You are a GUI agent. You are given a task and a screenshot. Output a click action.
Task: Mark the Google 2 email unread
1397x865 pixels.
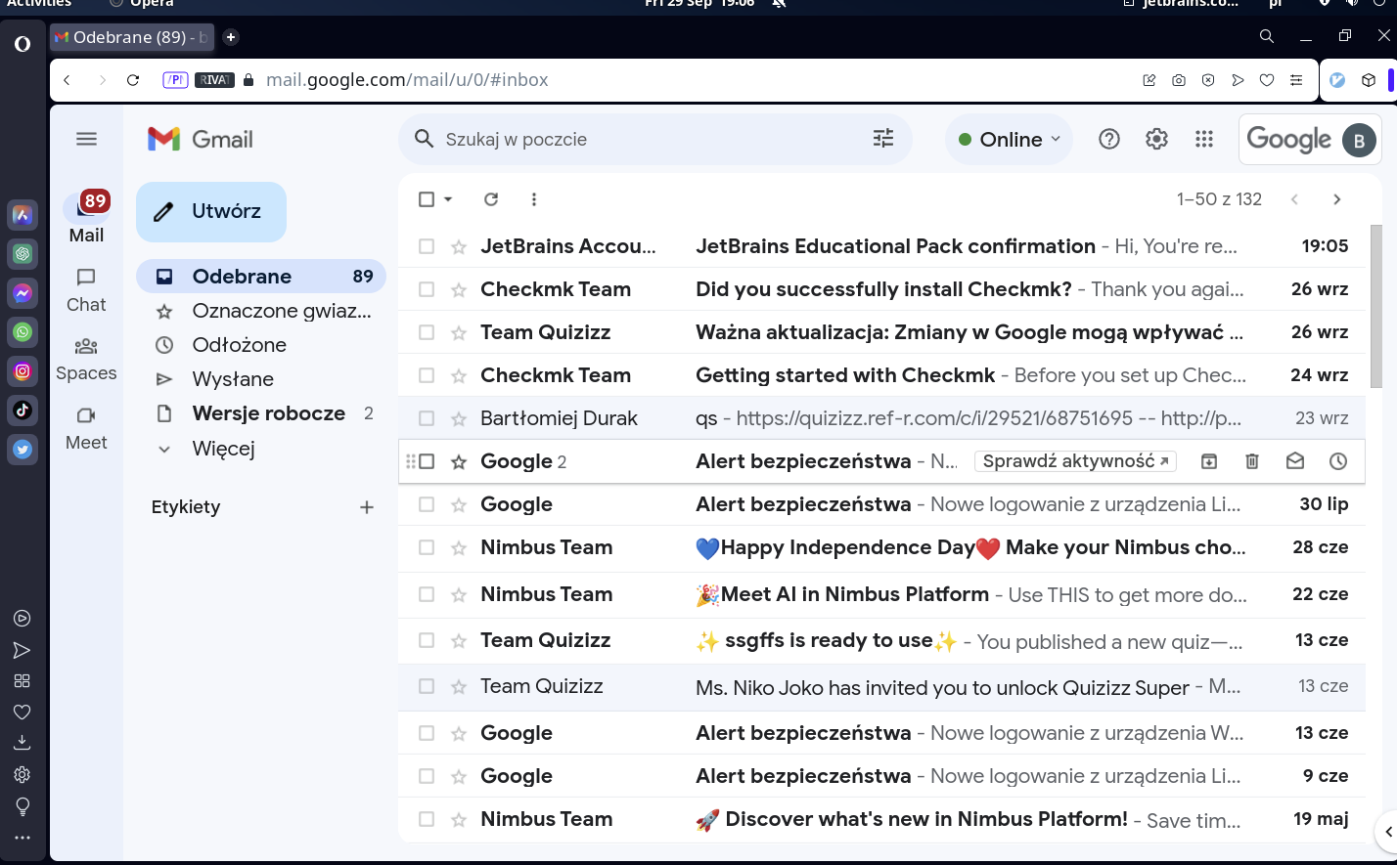click(x=1295, y=461)
